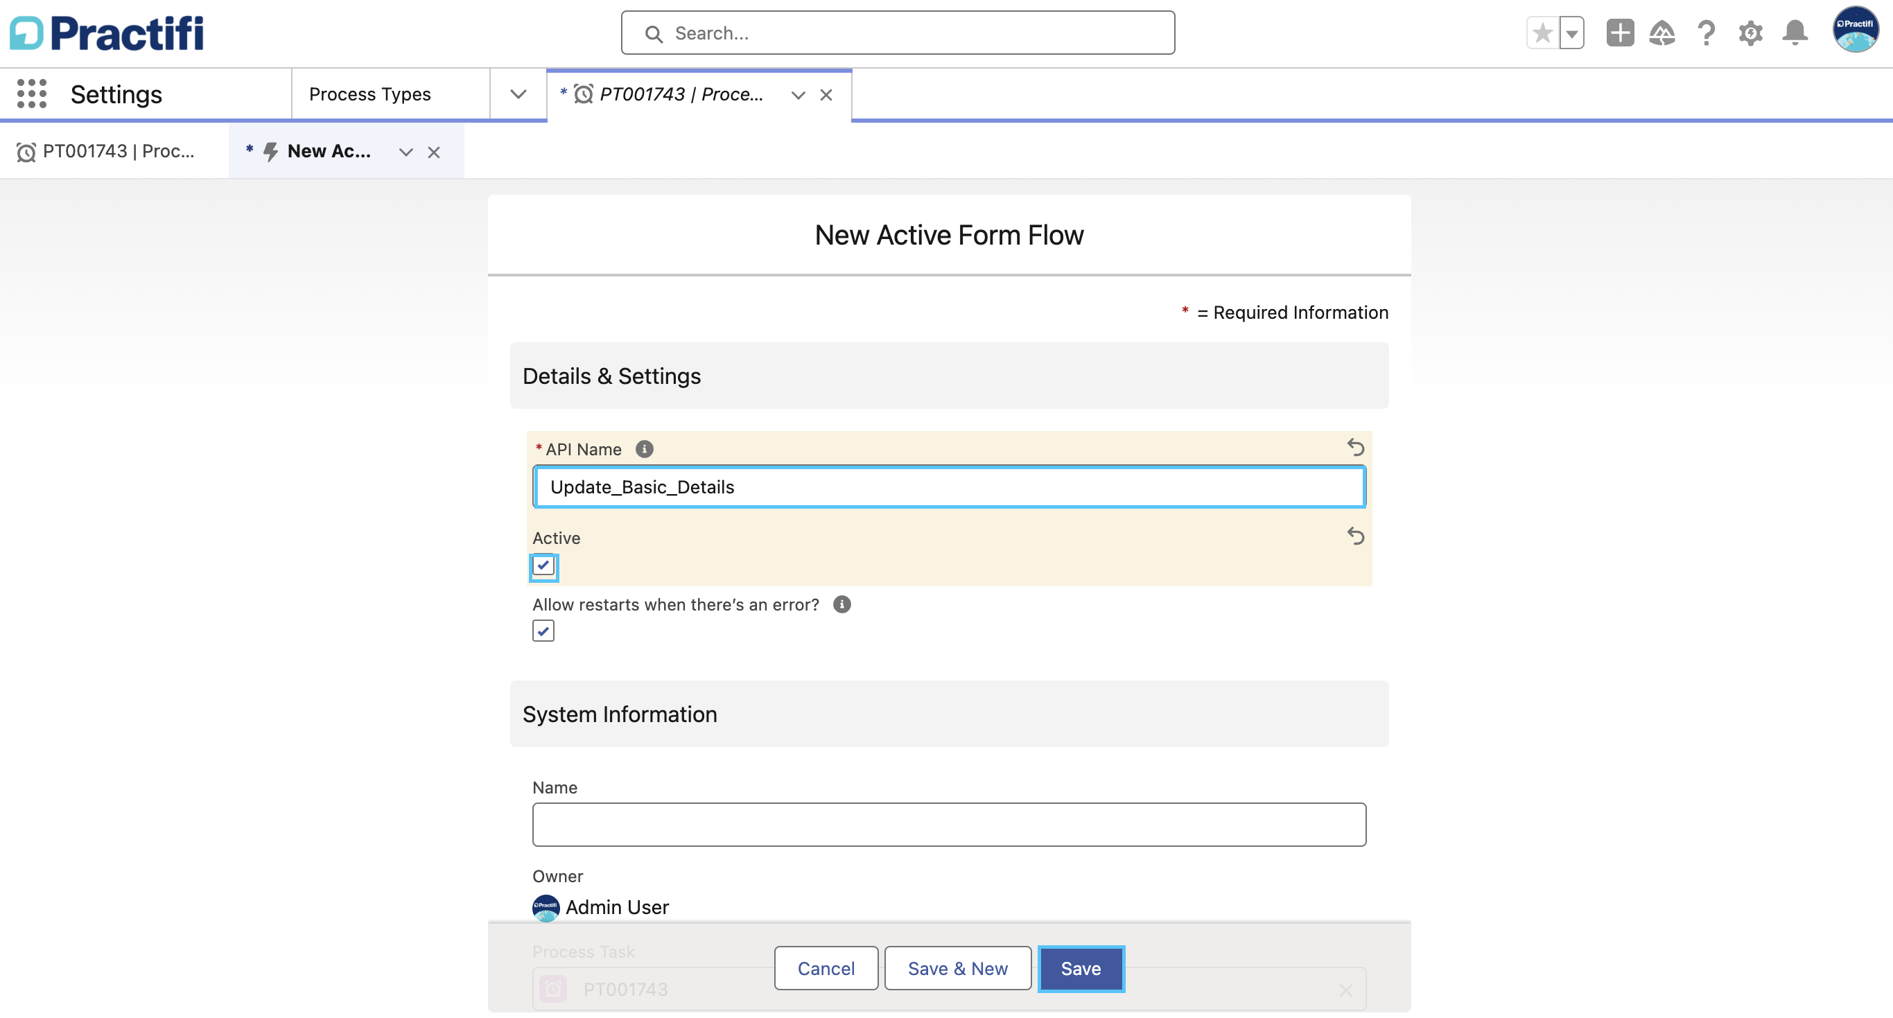This screenshot has width=1893, height=1018.
Task: Undo the Active field change
Action: [1355, 536]
